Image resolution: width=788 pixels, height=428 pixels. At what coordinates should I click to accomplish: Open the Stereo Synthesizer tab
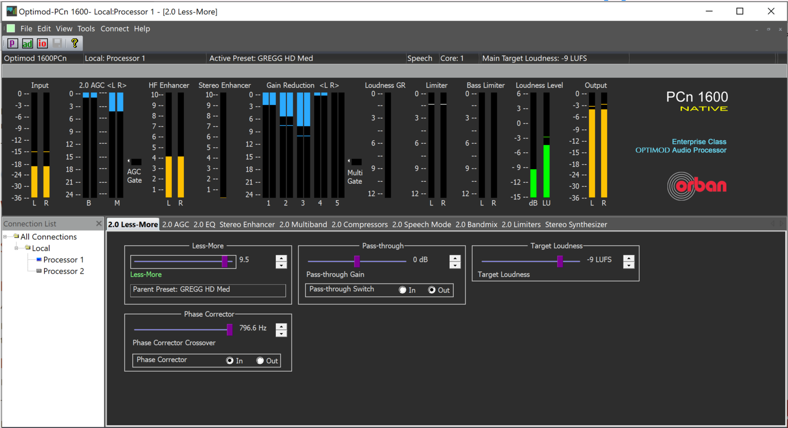tap(576, 224)
